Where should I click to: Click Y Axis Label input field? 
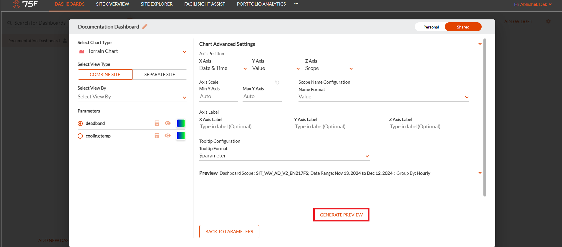pyautogui.click(x=339, y=127)
